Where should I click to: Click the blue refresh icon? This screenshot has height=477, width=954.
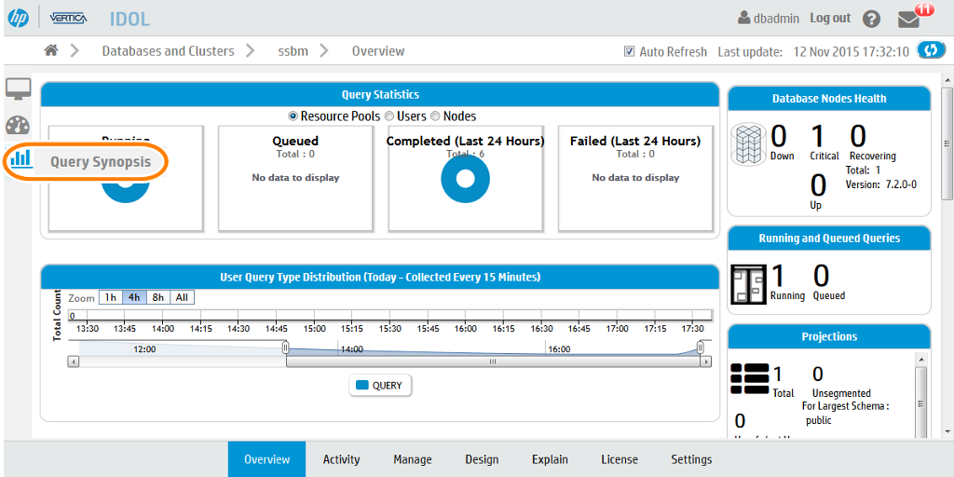pyautogui.click(x=931, y=50)
